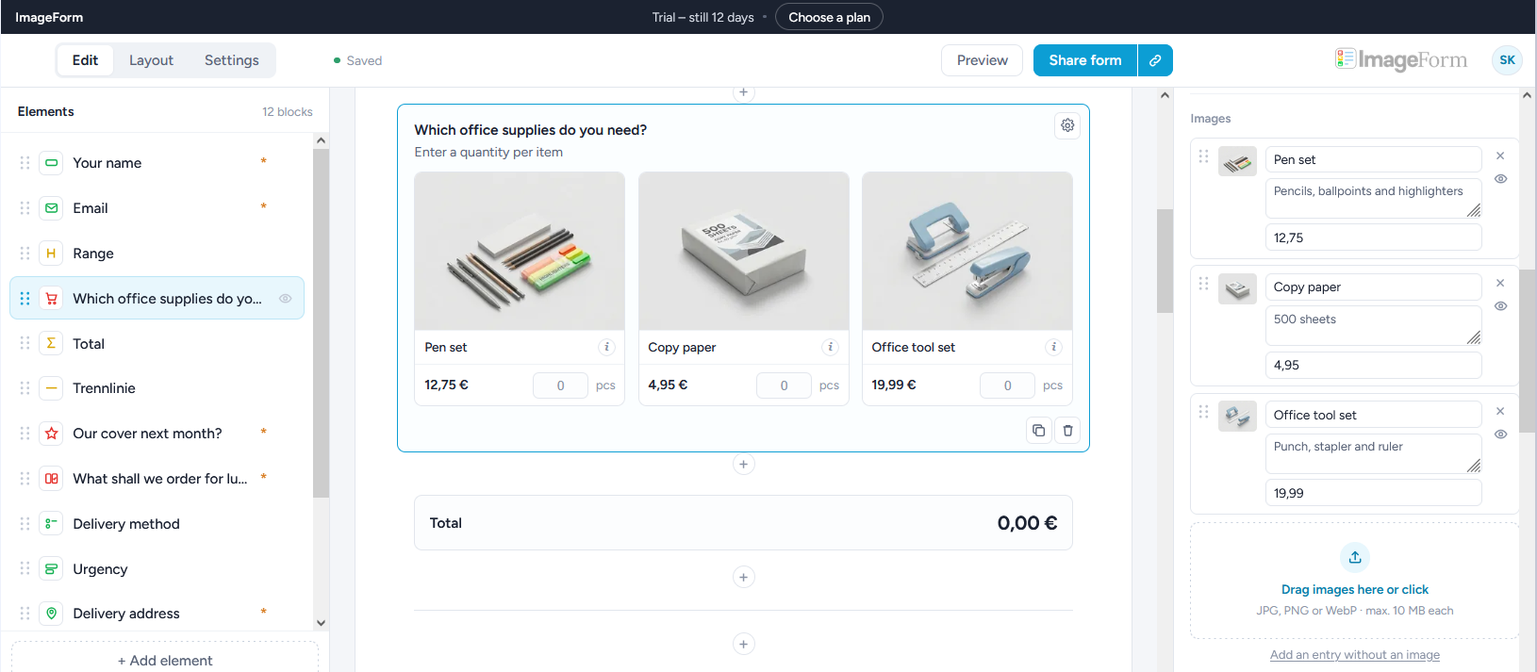1537x672 pixels.
Task: Insert block above the office supplies block
Action: (743, 92)
